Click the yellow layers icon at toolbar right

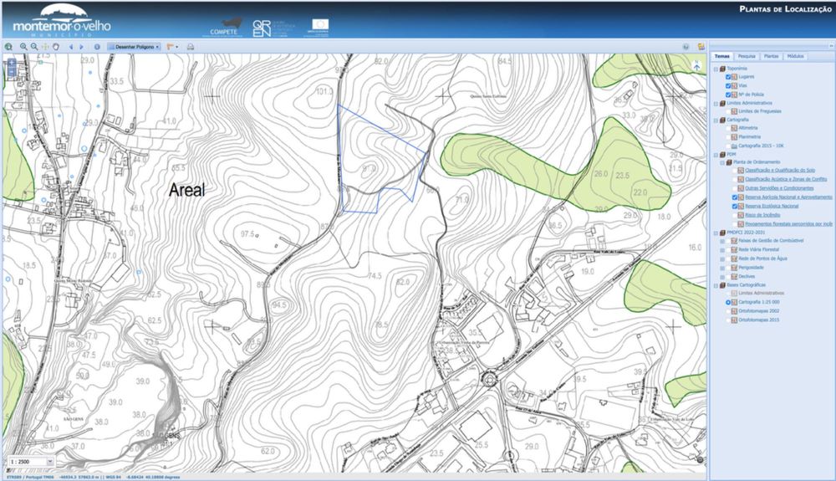701,47
